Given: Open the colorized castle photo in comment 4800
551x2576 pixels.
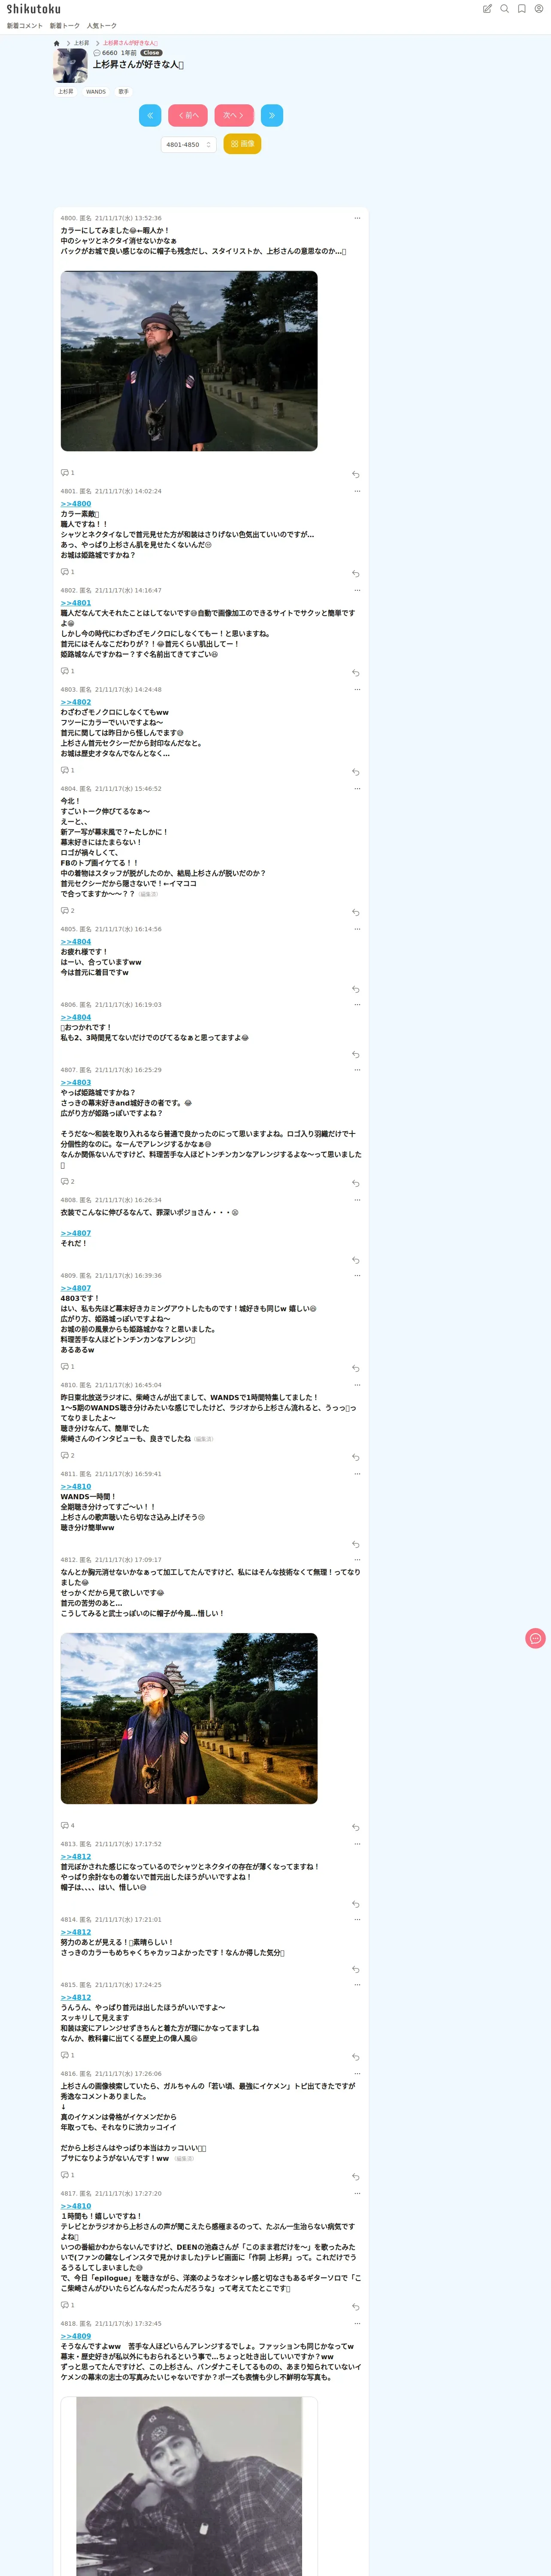Looking at the screenshot, I should [189, 360].
